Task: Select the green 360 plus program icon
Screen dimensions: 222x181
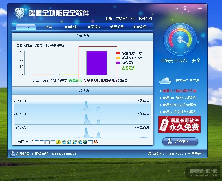Action: [x=58, y=142]
